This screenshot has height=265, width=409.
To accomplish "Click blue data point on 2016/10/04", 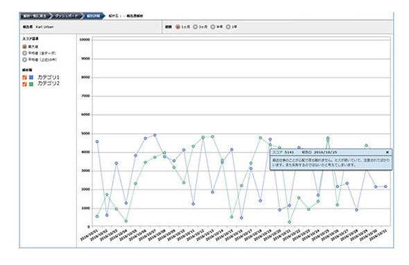I will [126, 203].
